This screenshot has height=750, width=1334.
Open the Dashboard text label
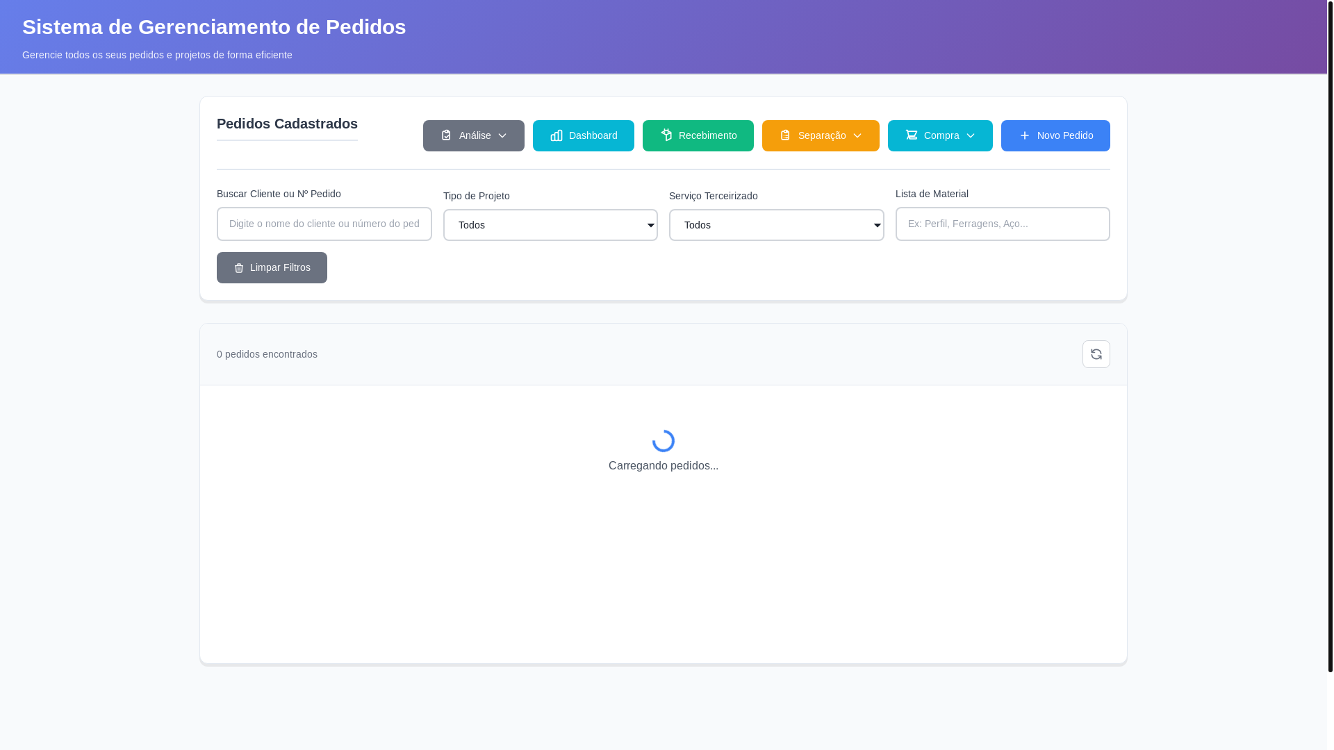pos(593,135)
